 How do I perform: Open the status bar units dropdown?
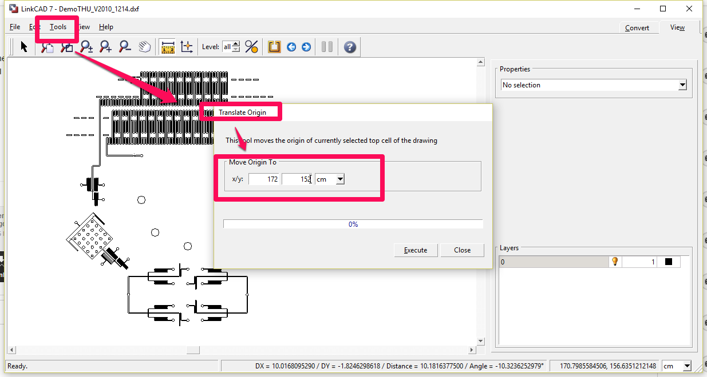[687, 366]
